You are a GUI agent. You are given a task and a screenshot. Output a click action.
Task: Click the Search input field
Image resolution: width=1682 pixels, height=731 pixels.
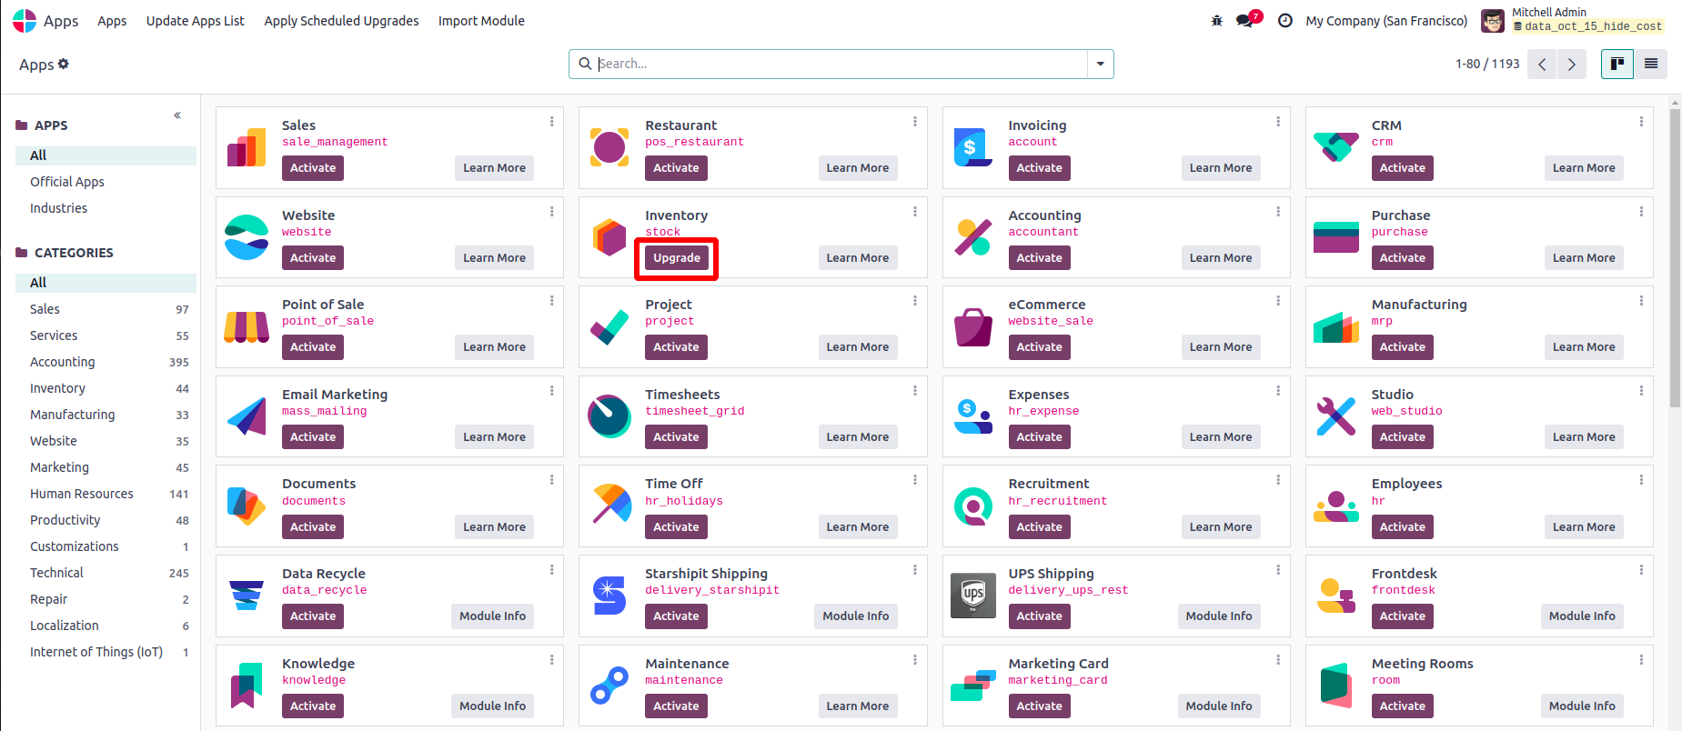[x=841, y=64]
